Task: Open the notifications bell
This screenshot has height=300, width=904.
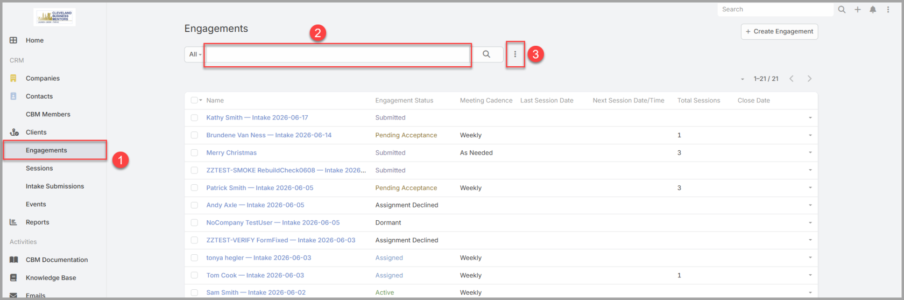Action: [x=873, y=10]
